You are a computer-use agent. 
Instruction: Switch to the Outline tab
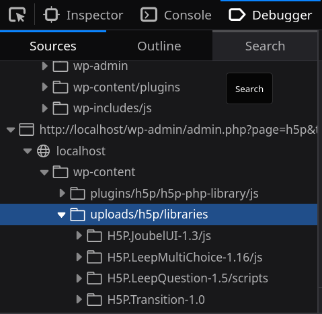[159, 46]
